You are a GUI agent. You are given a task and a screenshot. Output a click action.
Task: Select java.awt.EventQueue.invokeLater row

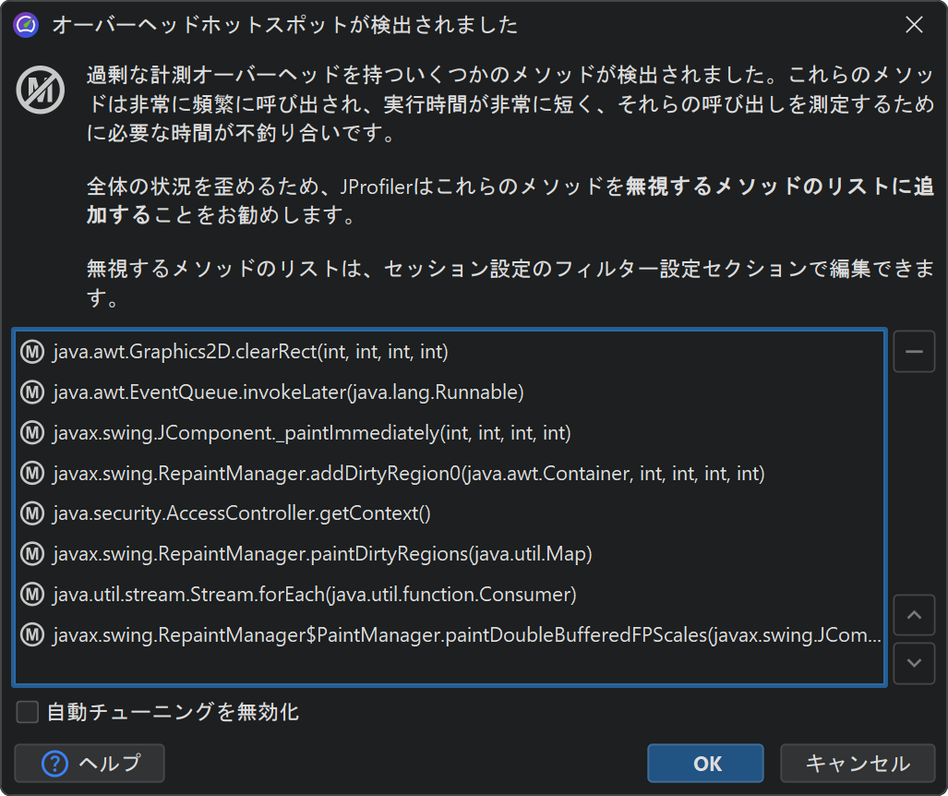click(x=450, y=392)
